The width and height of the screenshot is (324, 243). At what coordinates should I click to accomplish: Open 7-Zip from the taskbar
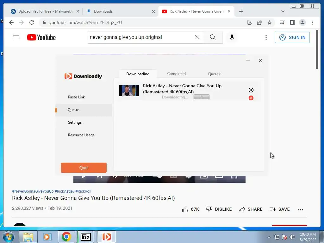coord(85,237)
